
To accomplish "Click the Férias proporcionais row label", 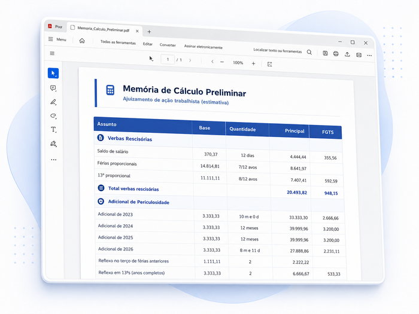I will click(117, 164).
